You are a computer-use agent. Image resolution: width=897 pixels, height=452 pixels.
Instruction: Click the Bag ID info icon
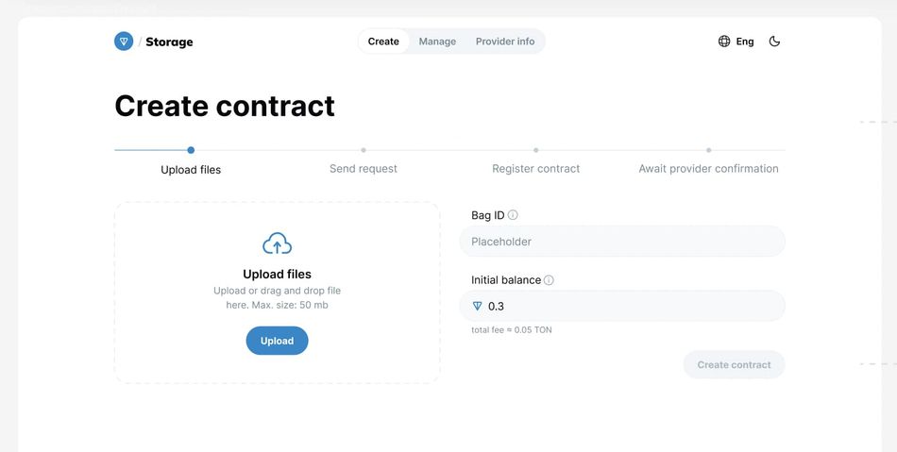[x=513, y=215]
